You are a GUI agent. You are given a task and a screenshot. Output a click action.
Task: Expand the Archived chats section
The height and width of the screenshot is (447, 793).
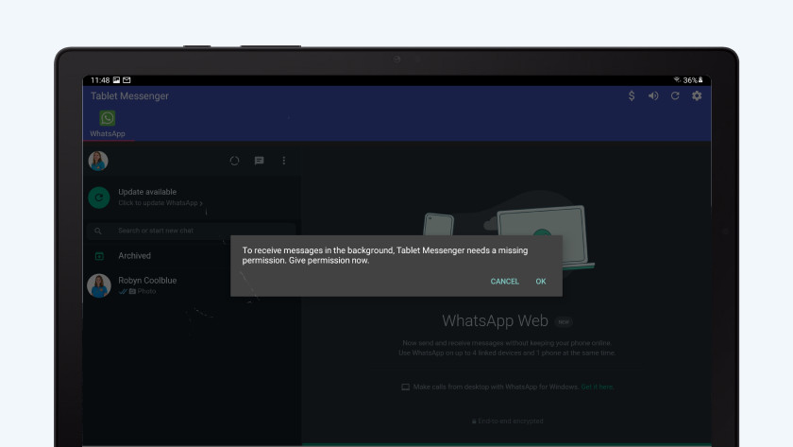coord(134,256)
